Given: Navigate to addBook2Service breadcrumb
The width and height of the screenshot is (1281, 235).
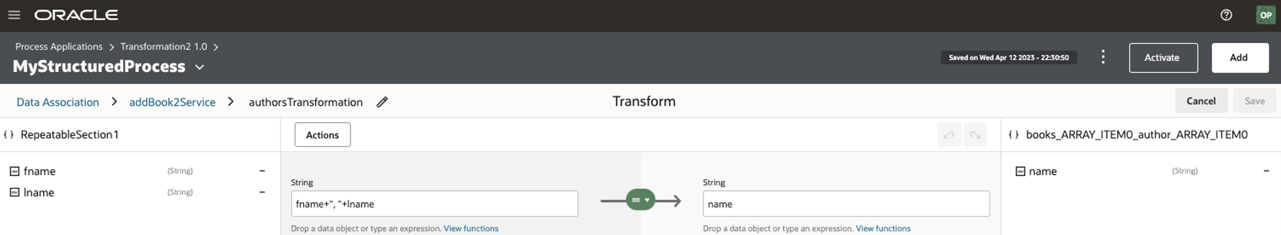Looking at the screenshot, I should [172, 102].
